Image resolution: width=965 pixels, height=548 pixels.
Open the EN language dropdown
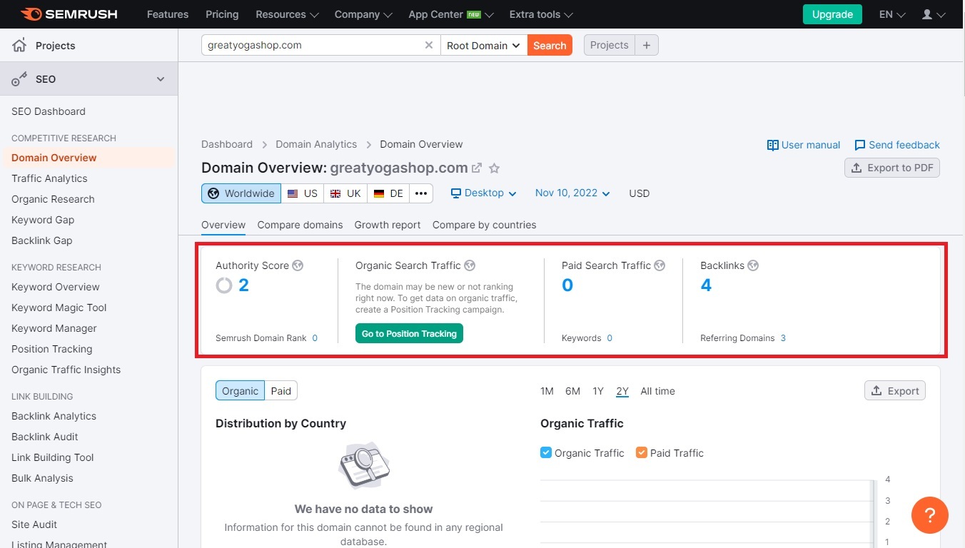pos(892,14)
